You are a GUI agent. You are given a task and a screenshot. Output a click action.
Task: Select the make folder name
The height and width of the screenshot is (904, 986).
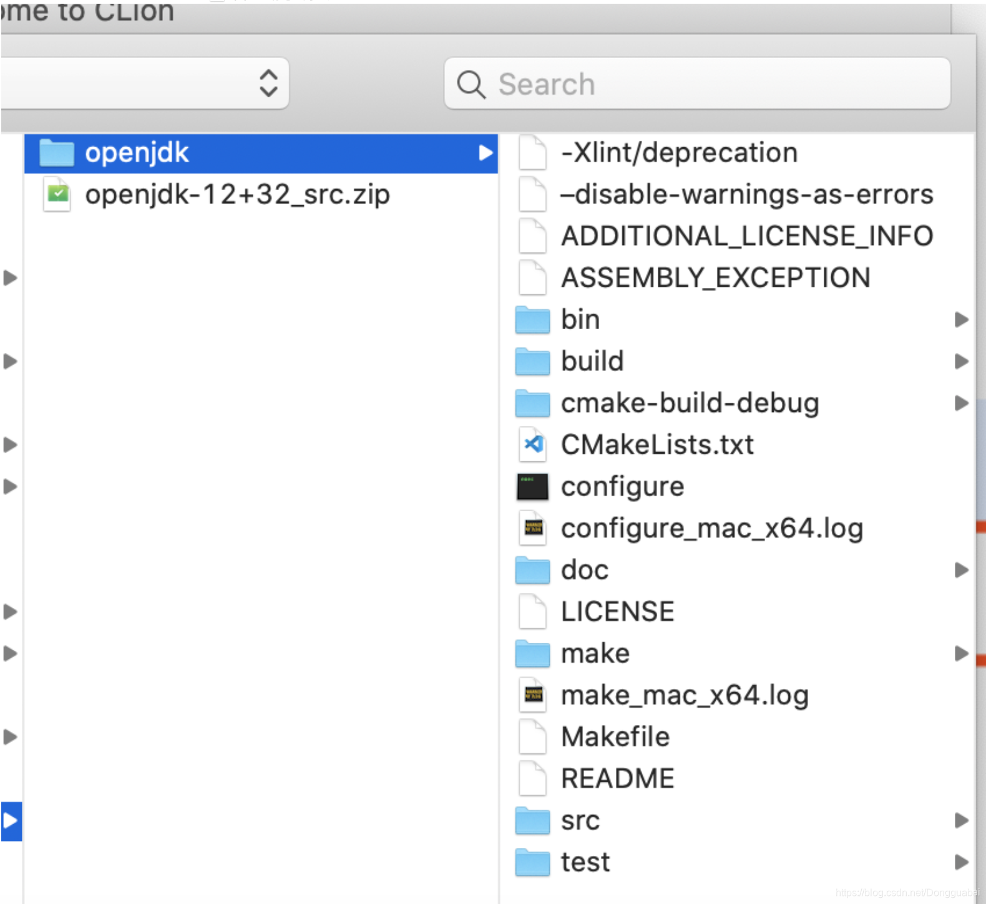pyautogui.click(x=595, y=654)
